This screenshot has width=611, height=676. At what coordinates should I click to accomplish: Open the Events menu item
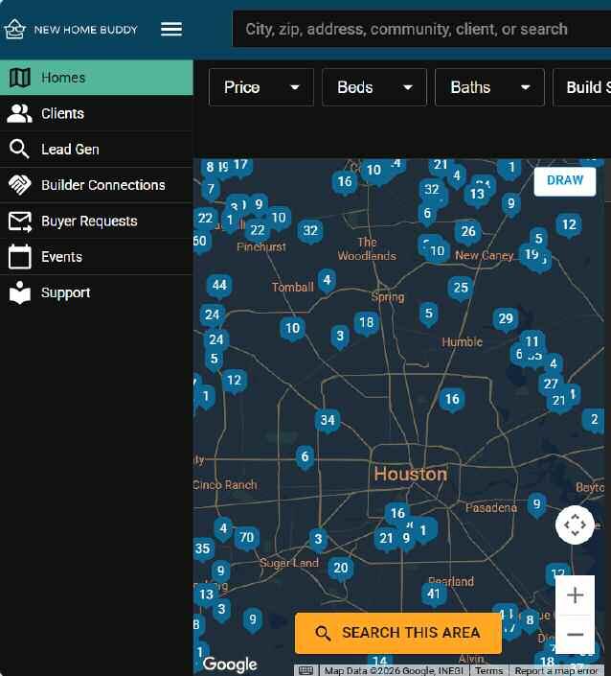click(x=97, y=257)
